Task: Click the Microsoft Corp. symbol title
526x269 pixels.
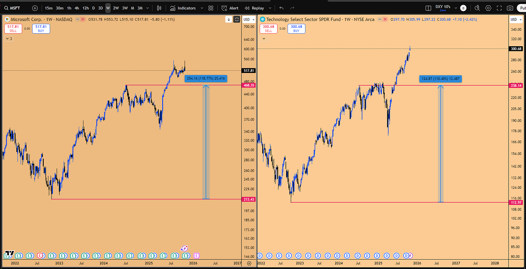Action: [x=26, y=19]
